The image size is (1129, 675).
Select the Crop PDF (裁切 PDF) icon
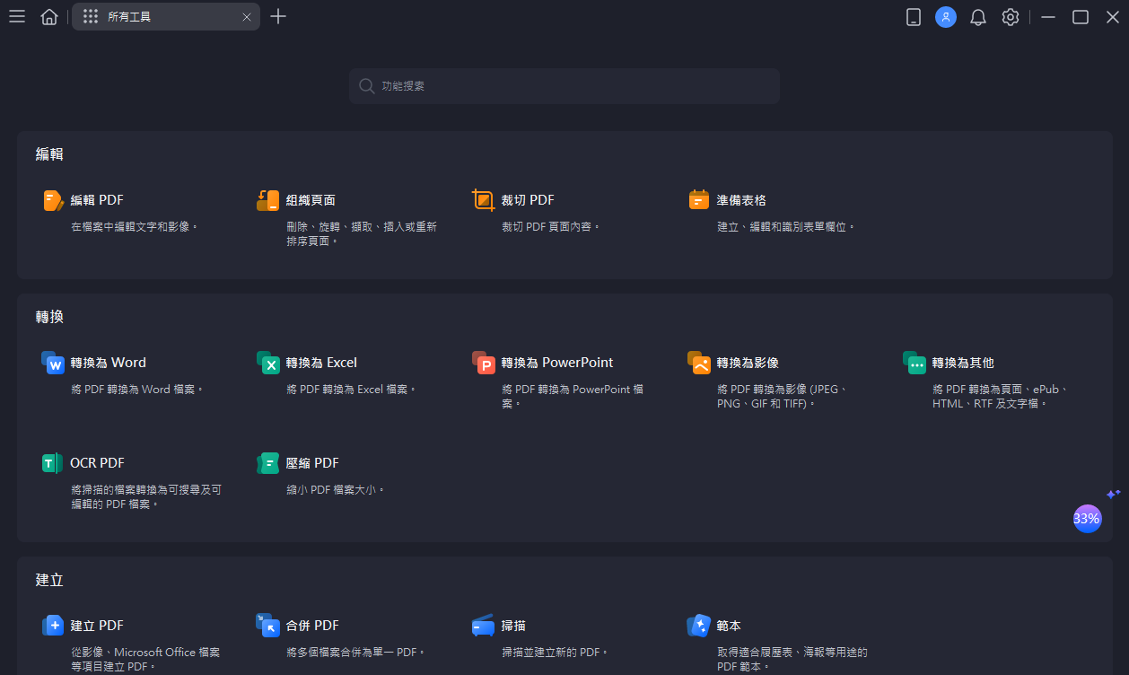click(x=484, y=200)
